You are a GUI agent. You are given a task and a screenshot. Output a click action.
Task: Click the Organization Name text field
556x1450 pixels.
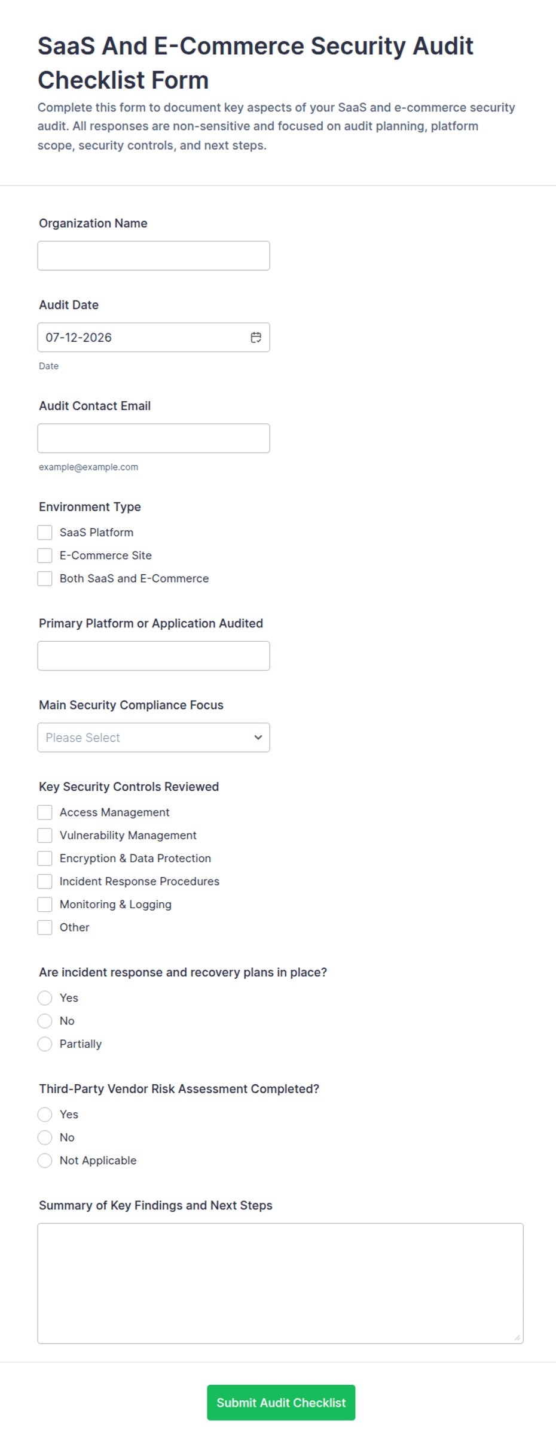click(x=154, y=256)
